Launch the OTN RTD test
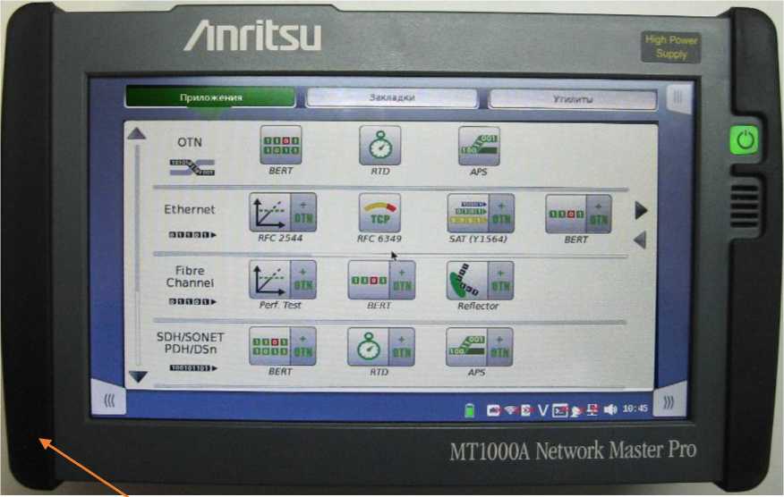Image resolution: width=784 pixels, height=497 pixels. (379, 145)
